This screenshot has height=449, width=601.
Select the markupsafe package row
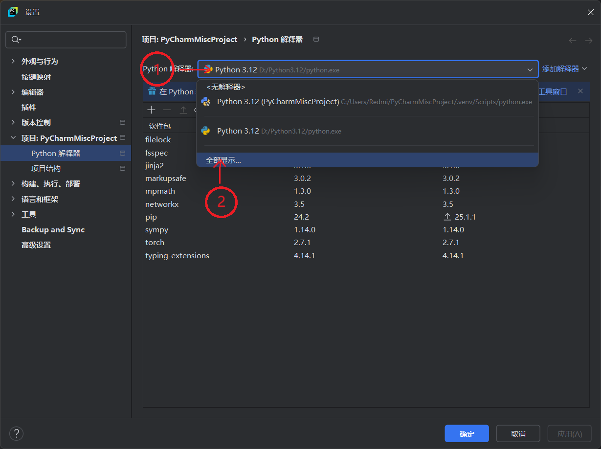pos(367,178)
